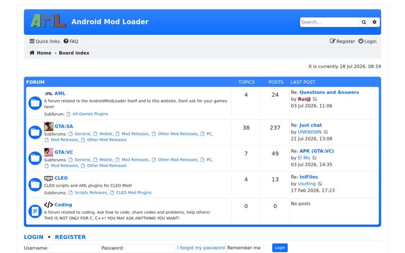Image resolution: width=405 pixels, height=253 pixels.
Task: Open last post APK (GTA:VC)
Action: [x=316, y=151]
